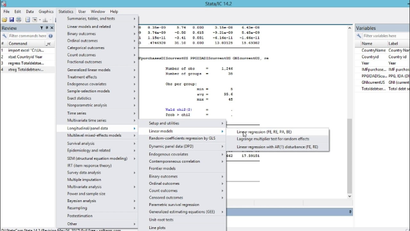The image size is (410, 231).
Task: Expand 'Multilevel mixed-effects models' submenu
Action: pos(97,135)
